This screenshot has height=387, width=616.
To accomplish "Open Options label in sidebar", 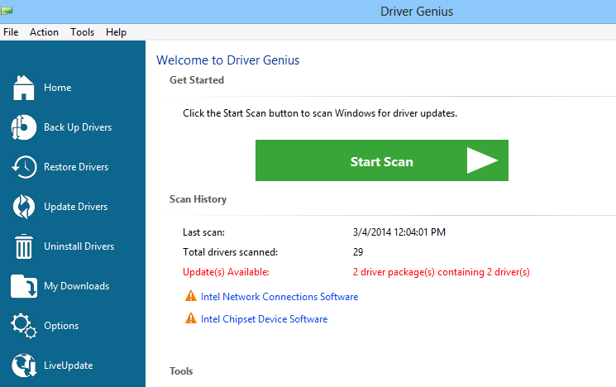I will point(61,326).
